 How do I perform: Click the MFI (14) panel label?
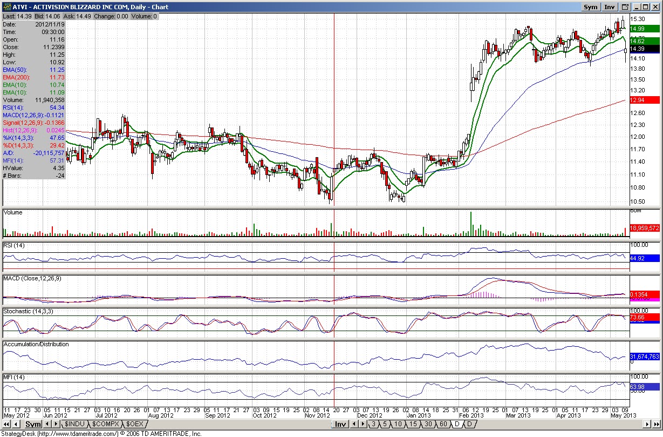click(14, 377)
